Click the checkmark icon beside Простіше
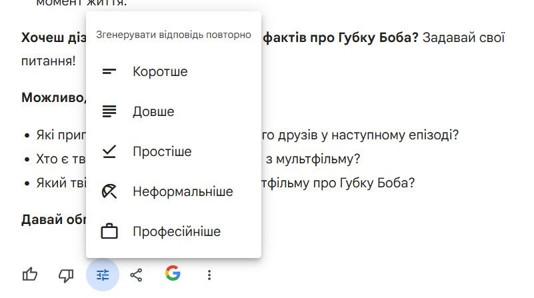Screen dimensions: 534x298 tap(109, 152)
